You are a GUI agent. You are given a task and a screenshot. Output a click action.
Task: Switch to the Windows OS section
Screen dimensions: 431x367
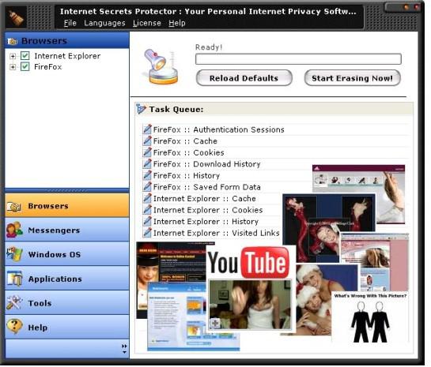pyautogui.click(x=67, y=254)
